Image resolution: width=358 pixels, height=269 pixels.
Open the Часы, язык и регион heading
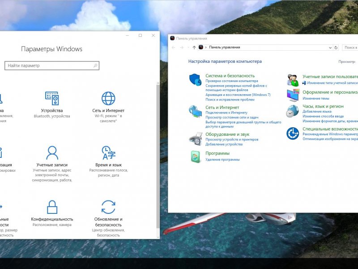[x=323, y=106]
